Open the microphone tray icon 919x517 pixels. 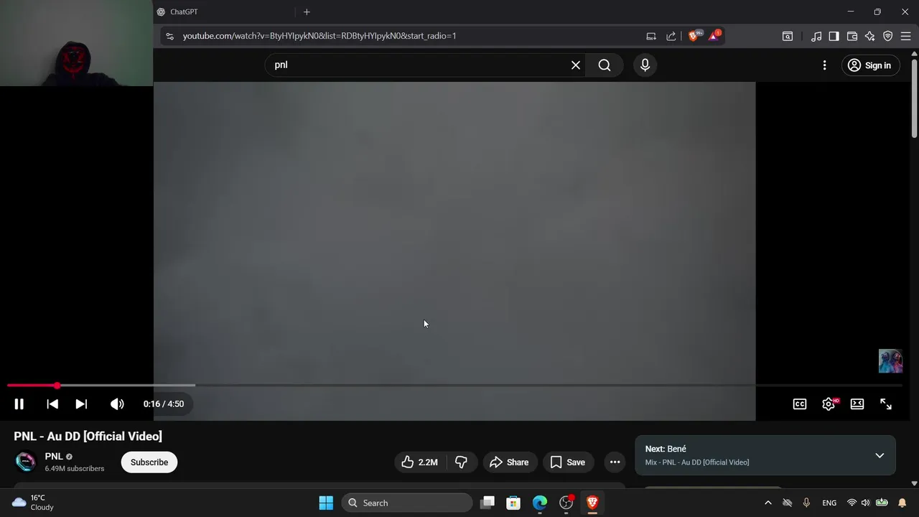806,503
